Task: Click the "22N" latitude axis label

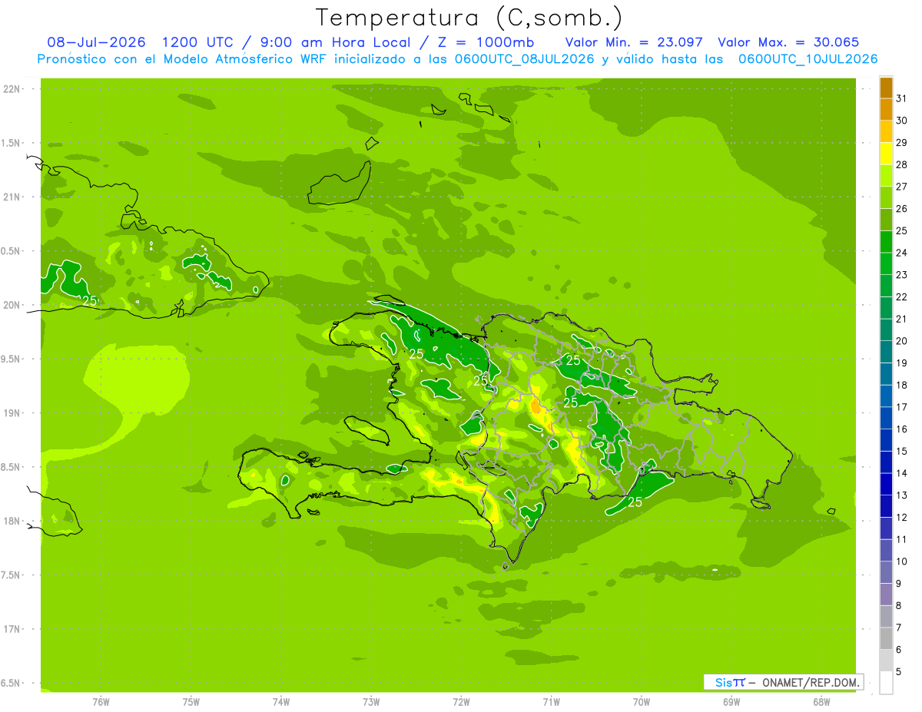Action: [x=12, y=88]
